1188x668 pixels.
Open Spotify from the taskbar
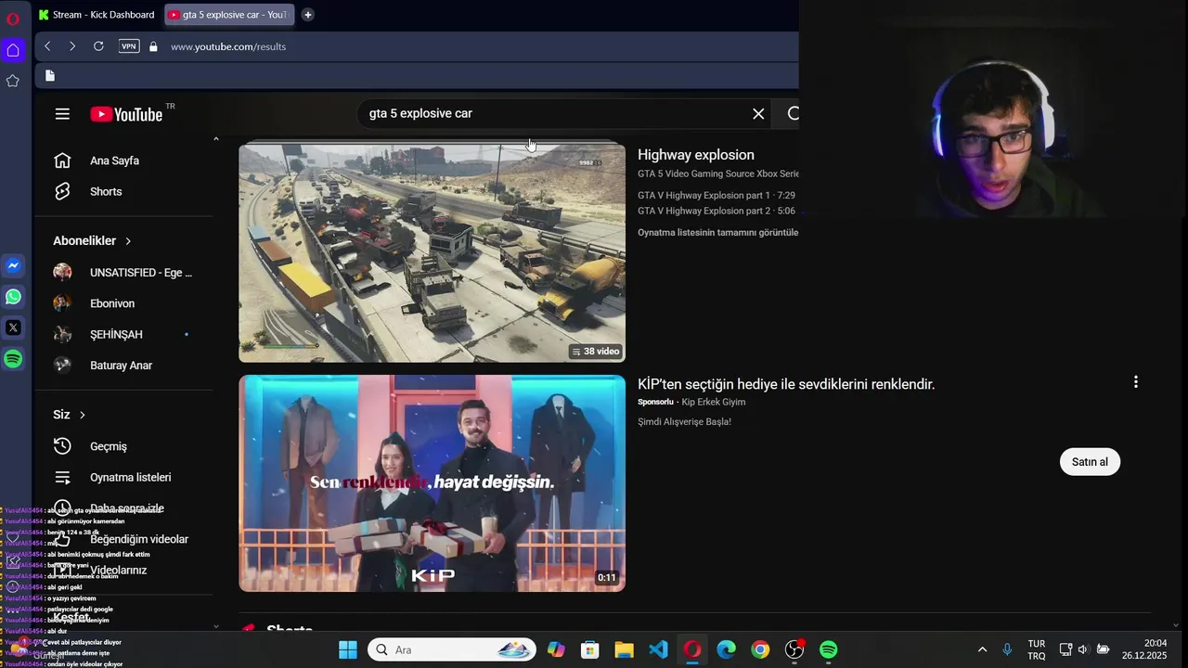coord(829,649)
